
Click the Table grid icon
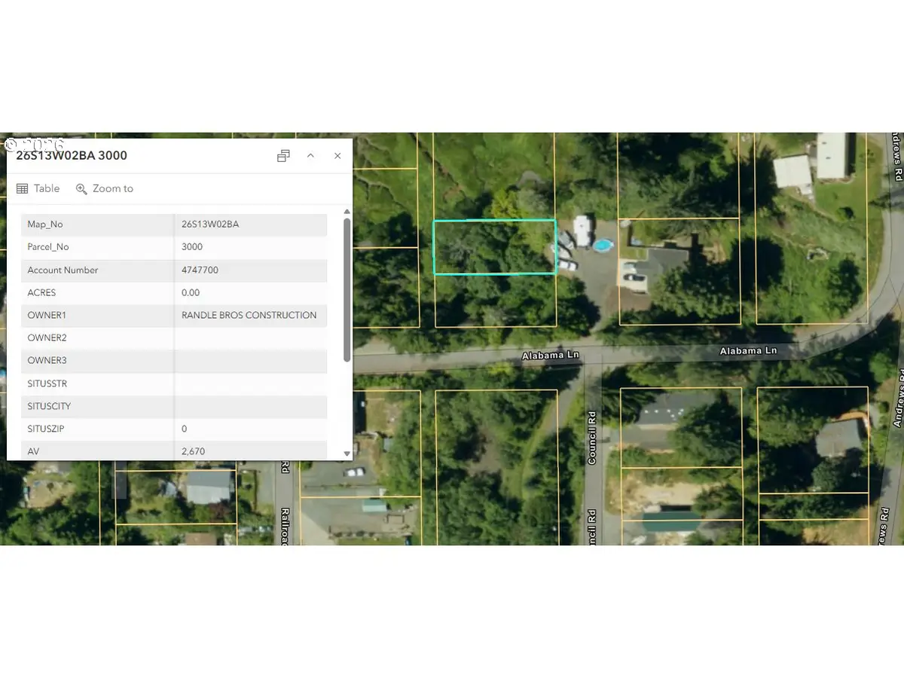(23, 189)
